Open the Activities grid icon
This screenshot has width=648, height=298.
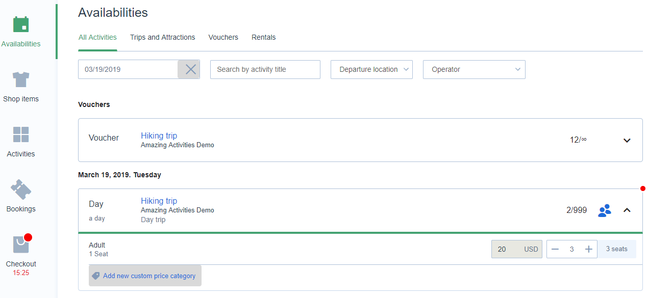pos(21,134)
